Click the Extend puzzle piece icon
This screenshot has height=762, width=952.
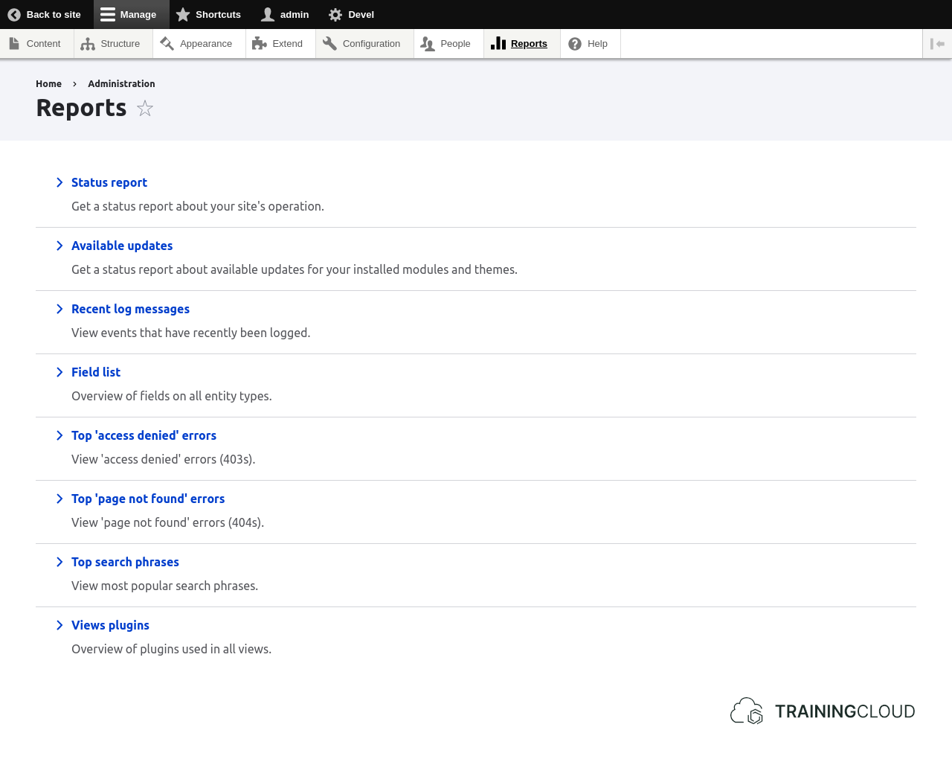coord(260,44)
